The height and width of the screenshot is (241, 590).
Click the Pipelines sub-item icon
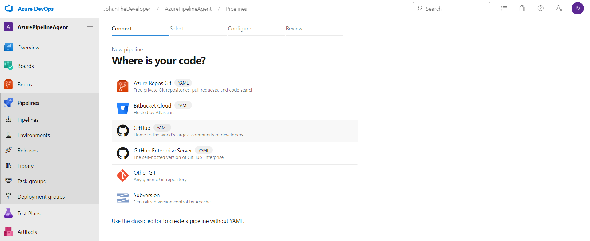pyautogui.click(x=9, y=120)
